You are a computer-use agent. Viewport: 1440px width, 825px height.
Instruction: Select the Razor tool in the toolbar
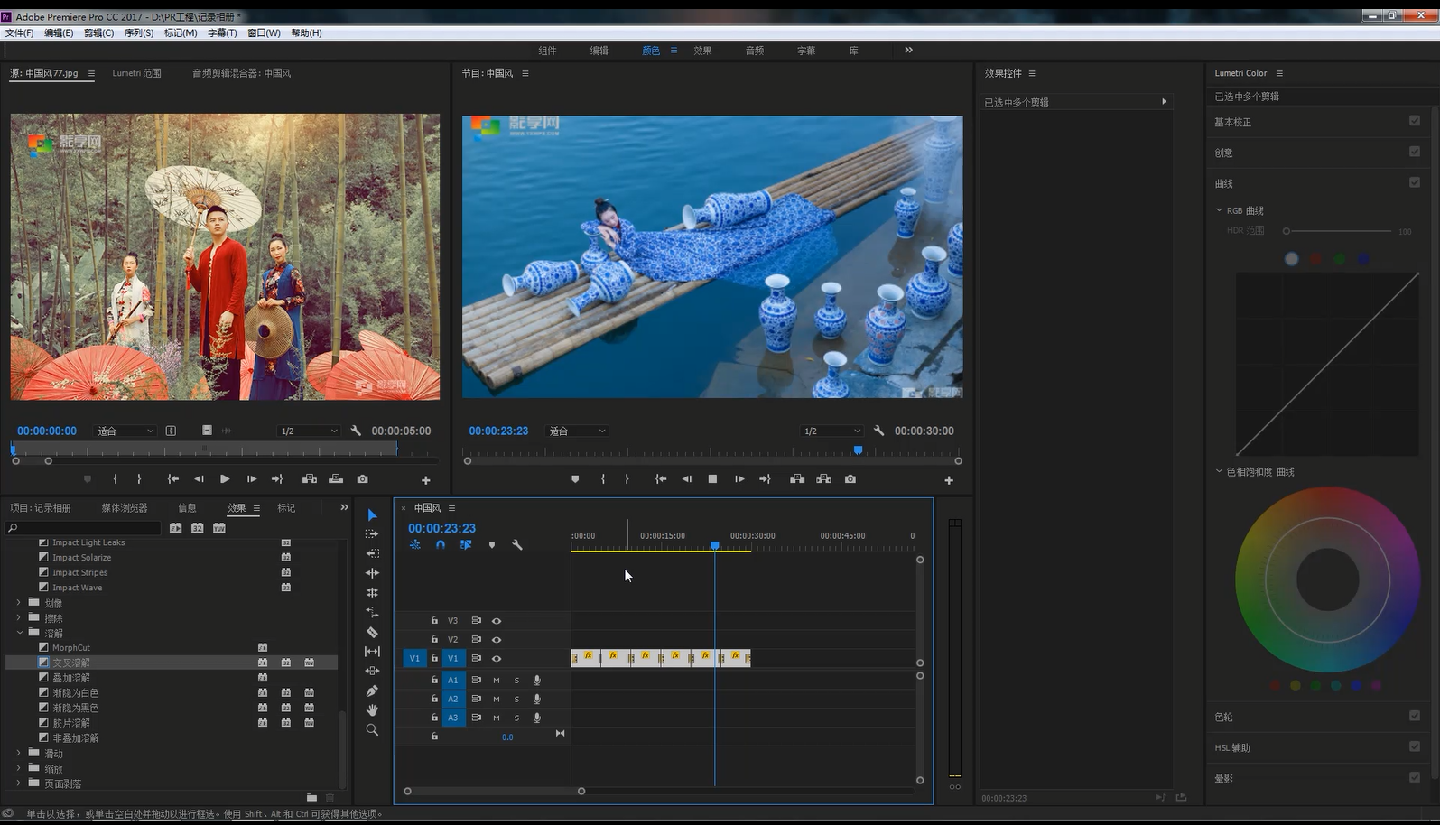(372, 632)
